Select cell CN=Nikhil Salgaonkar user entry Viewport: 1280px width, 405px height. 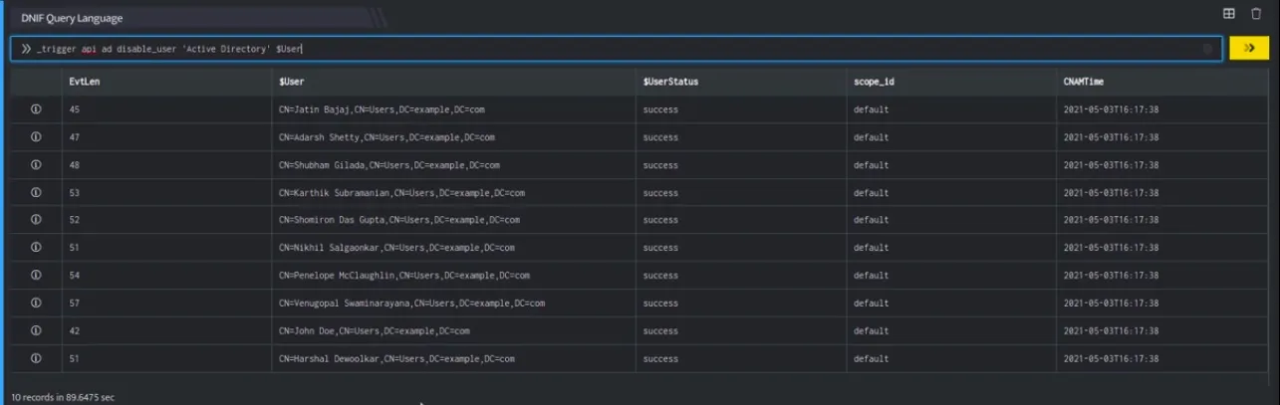pyautogui.click(x=396, y=248)
